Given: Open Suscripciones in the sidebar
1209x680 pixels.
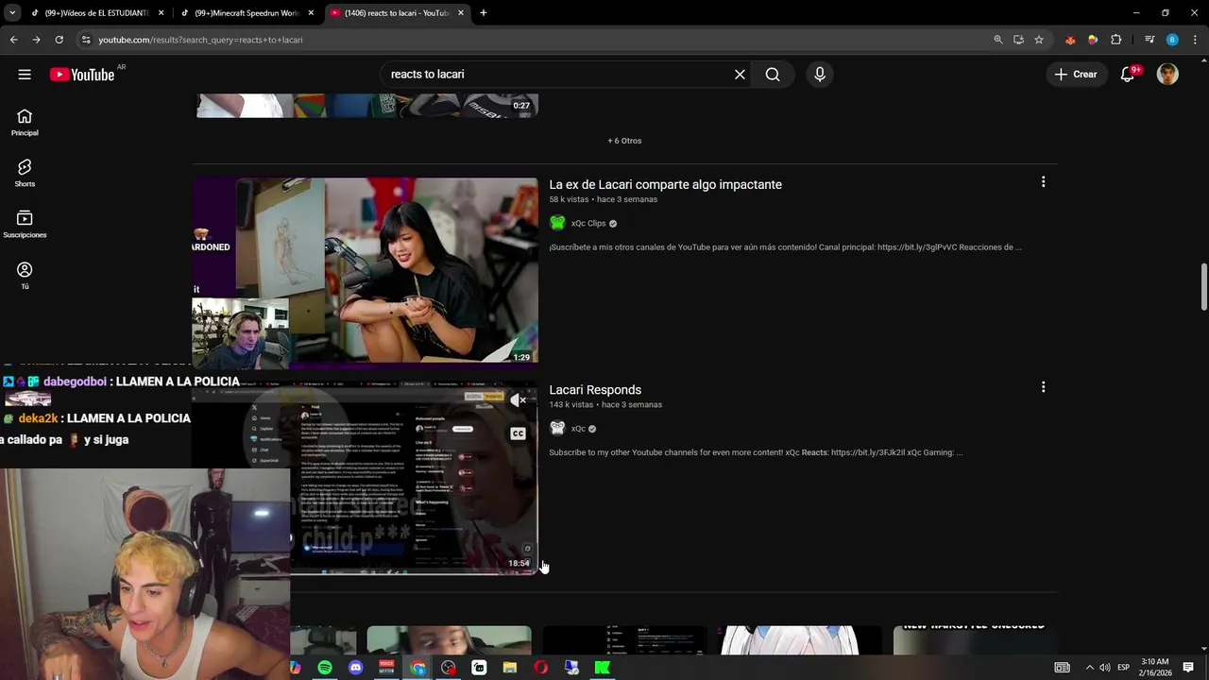Looking at the screenshot, I should tap(25, 224).
